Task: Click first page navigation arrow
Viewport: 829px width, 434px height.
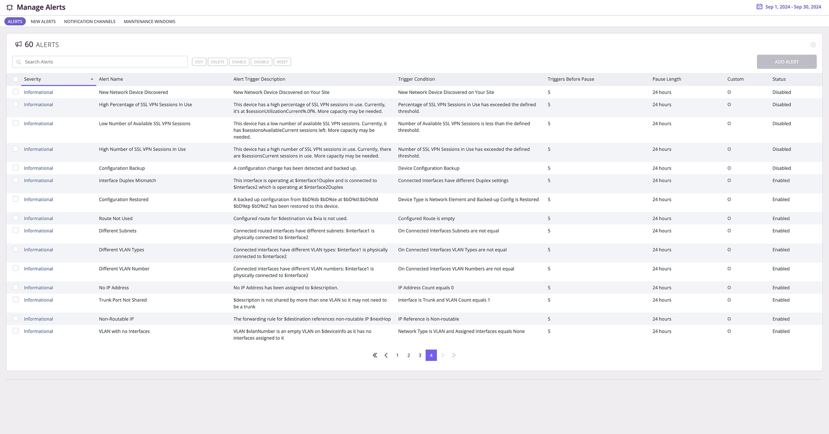Action: point(375,355)
